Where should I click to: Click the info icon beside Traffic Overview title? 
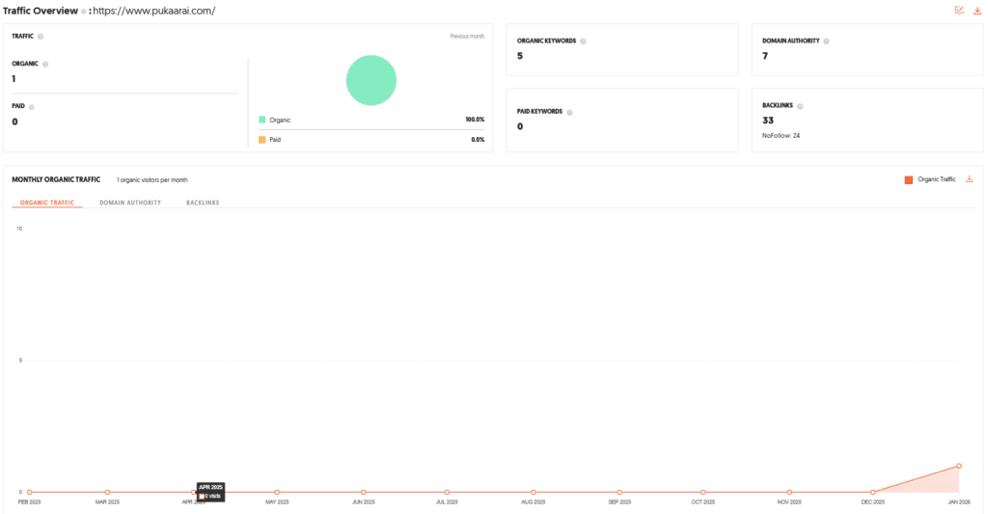[83, 12]
